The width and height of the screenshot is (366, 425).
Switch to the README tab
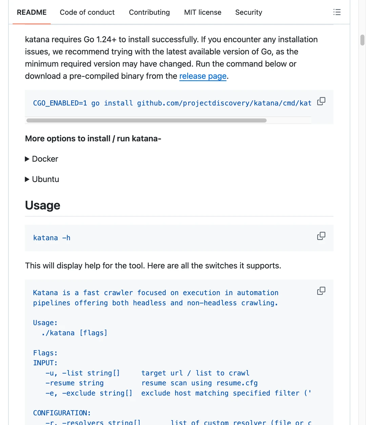pos(32,12)
